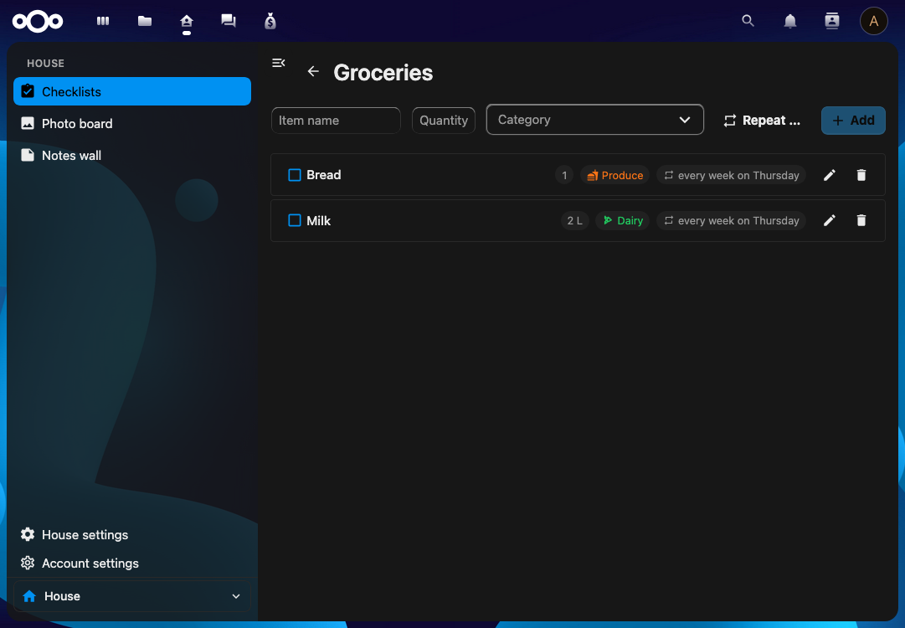Open the money bag expenses app

[x=270, y=21]
